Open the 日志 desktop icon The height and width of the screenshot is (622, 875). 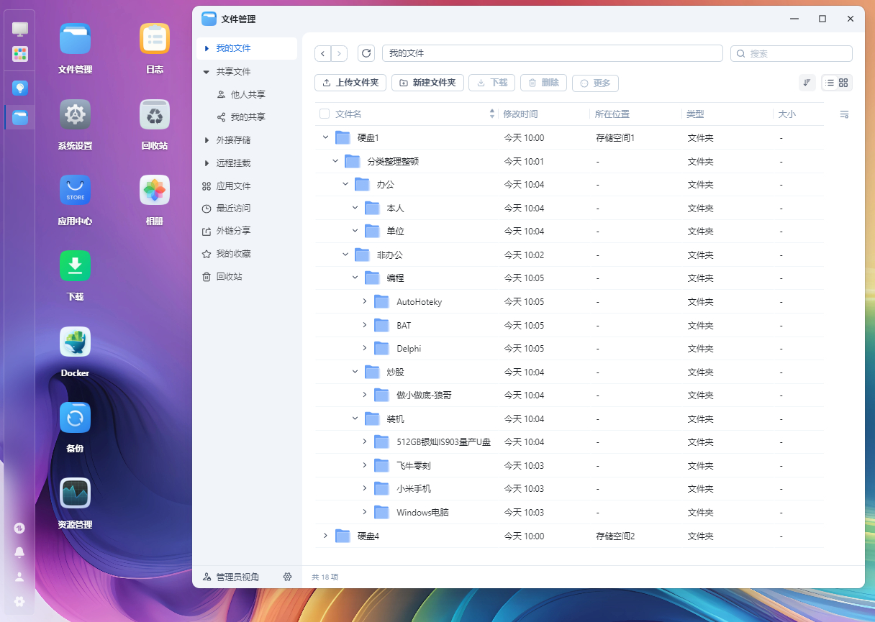pyautogui.click(x=155, y=39)
